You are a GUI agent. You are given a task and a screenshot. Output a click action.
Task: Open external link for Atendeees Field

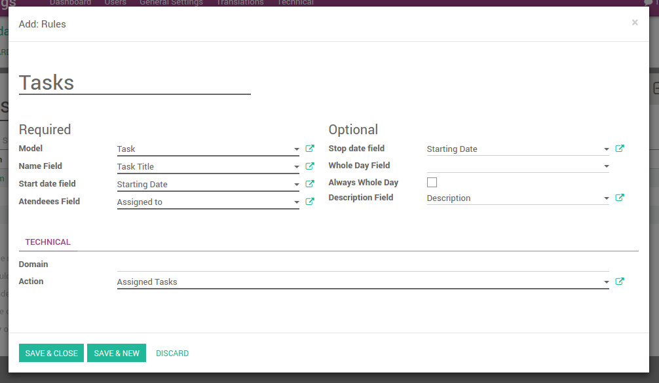click(x=310, y=202)
